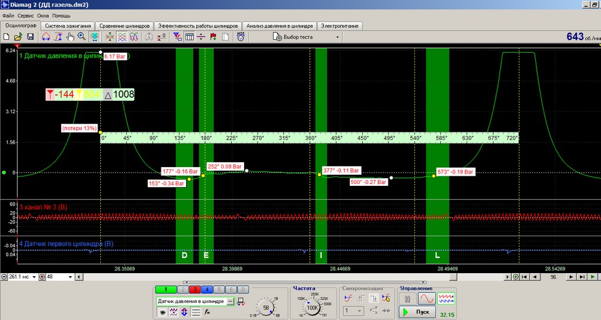Image resolution: width=601 pixels, height=320 pixels.
Task: Switch to Сравнение цилиндров tab
Action: [x=124, y=26]
